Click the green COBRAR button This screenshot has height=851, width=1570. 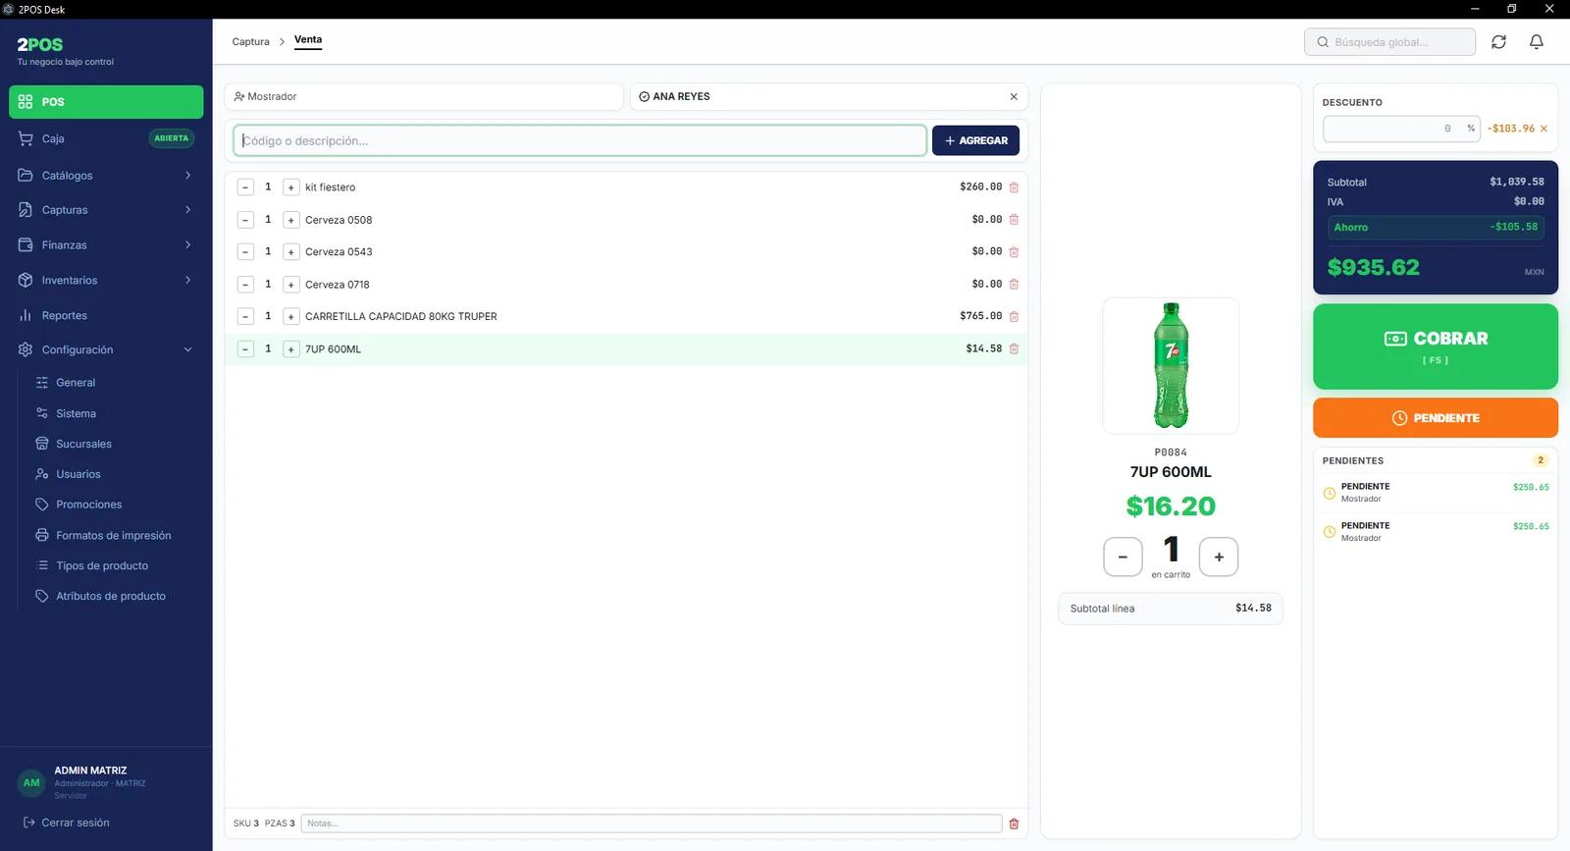(1436, 346)
